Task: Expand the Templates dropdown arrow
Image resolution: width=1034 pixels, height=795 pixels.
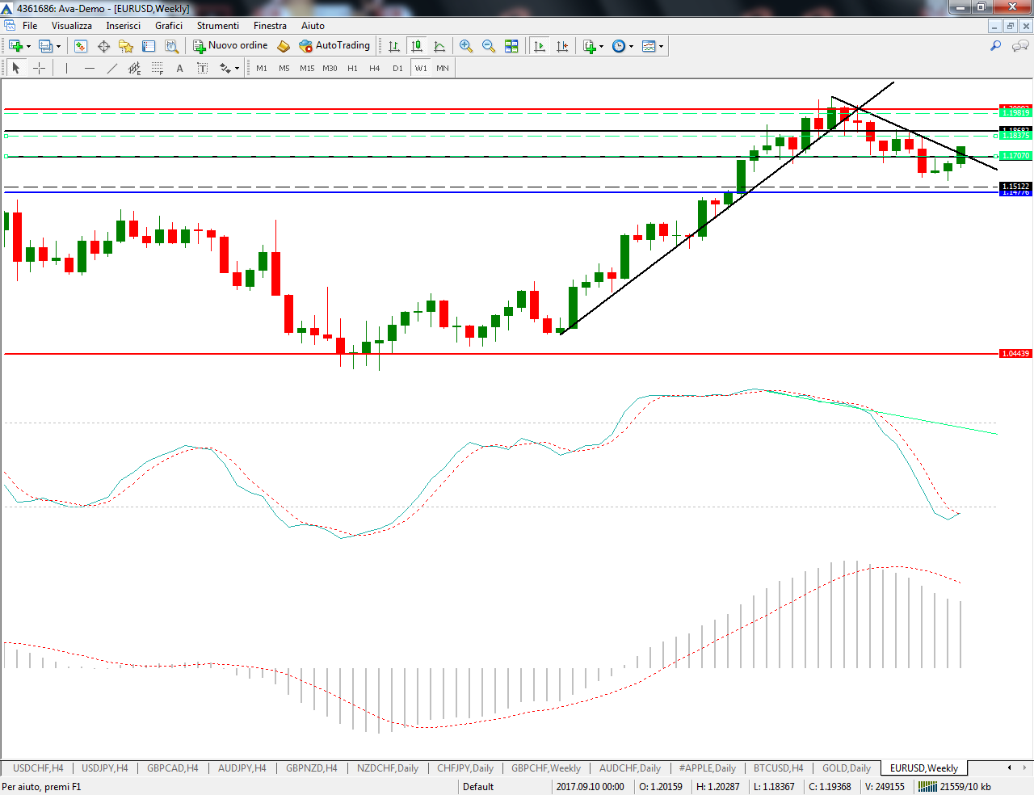Action: 661,46
